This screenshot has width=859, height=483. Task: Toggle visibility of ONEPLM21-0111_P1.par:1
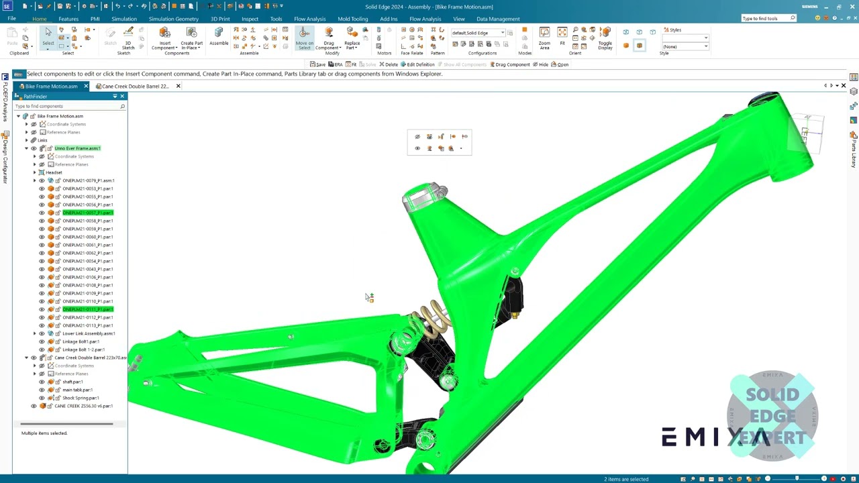pyautogui.click(x=42, y=309)
